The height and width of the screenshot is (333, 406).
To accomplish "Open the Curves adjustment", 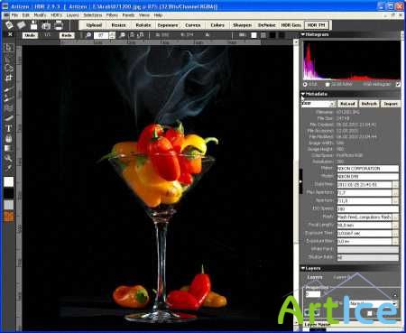I will click(193, 25).
